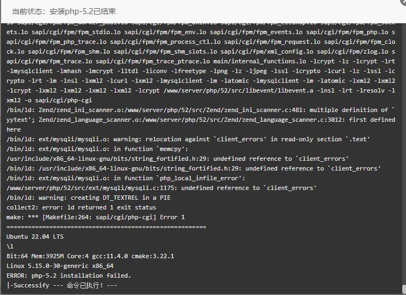Click the row of equals-sign separators
Screen dimensions: 406x295
[x=106, y=227]
